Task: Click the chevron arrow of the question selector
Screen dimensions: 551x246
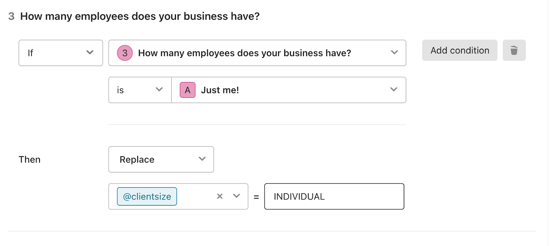Action: pos(394,52)
